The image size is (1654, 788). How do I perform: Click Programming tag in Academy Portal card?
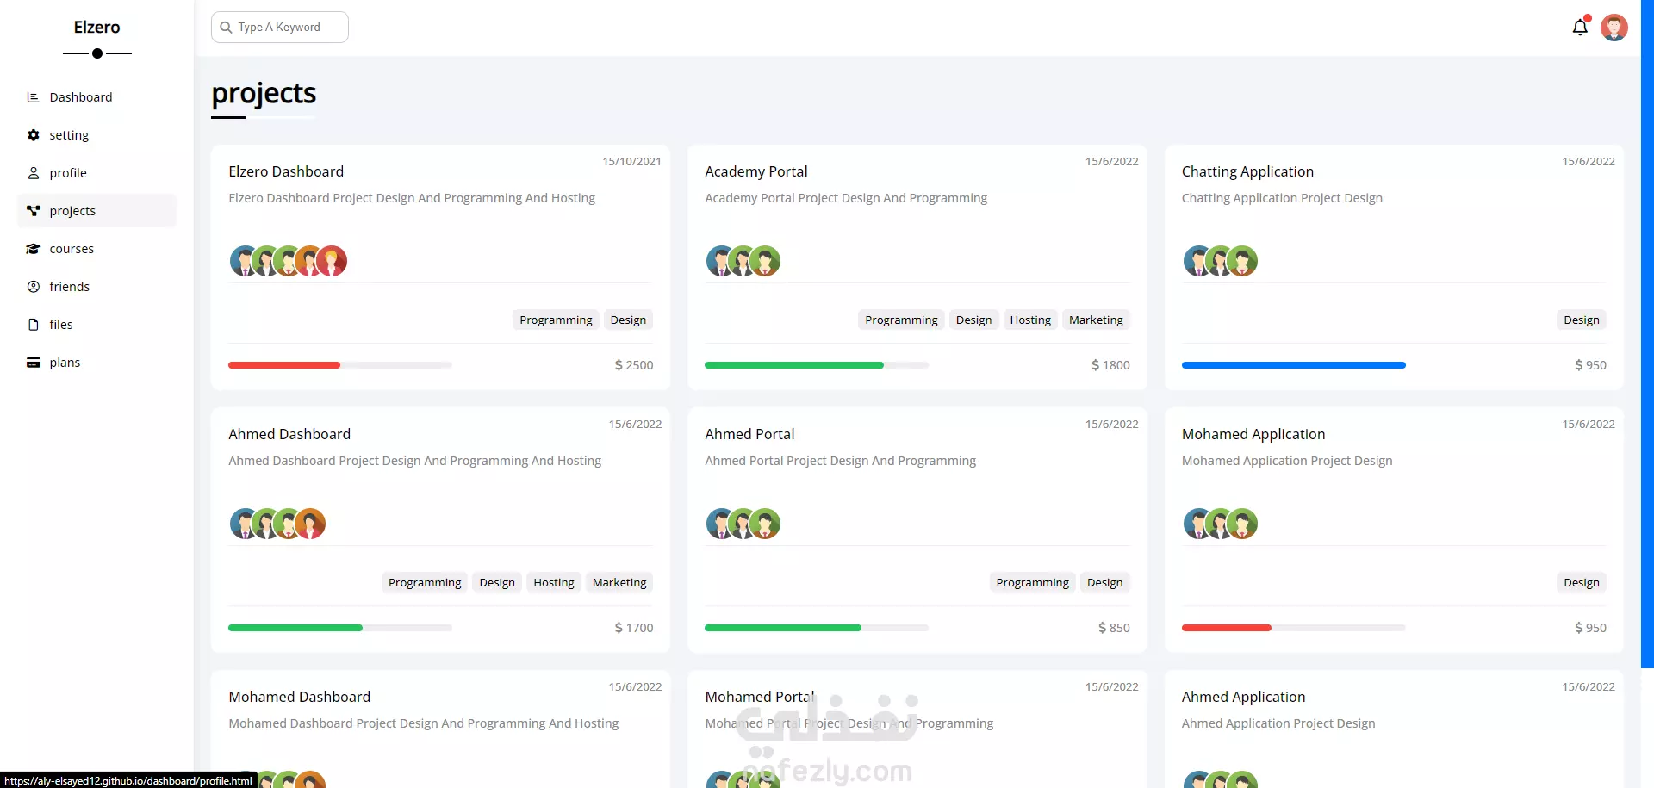click(901, 320)
